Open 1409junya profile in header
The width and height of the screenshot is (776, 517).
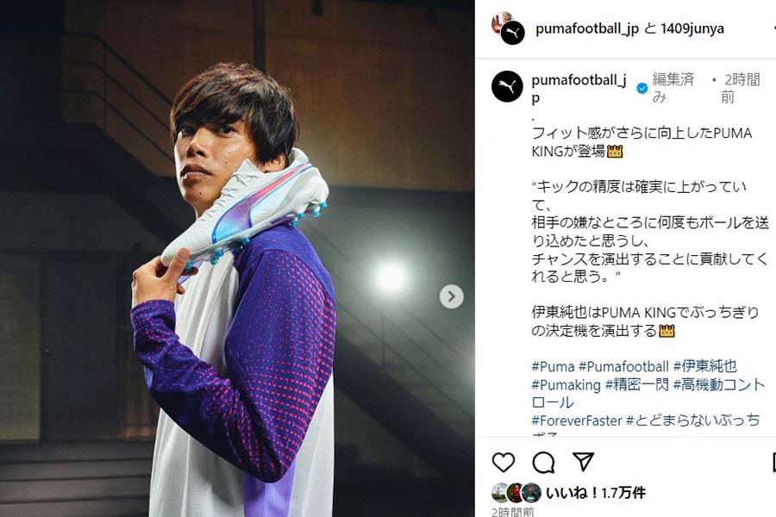pos(692,28)
